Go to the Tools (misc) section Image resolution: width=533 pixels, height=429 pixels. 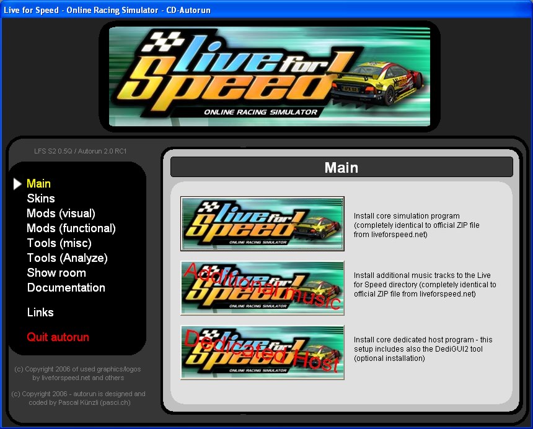point(59,243)
